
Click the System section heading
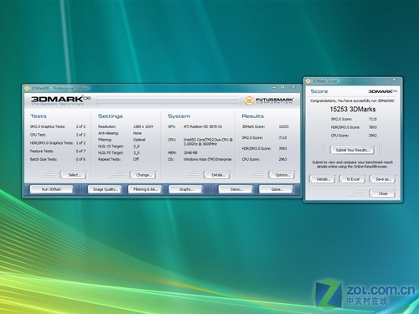pyautogui.click(x=179, y=116)
